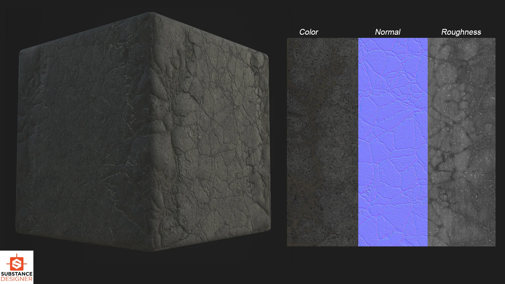The width and height of the screenshot is (505, 284).
Task: Click the SUBSTANCE text in the logo
Action: [x=17, y=274]
